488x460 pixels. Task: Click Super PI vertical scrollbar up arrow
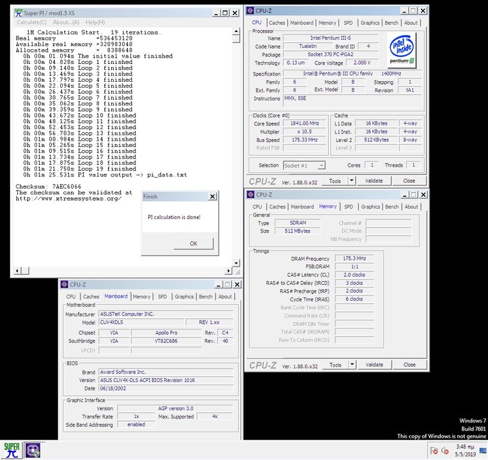236,31
